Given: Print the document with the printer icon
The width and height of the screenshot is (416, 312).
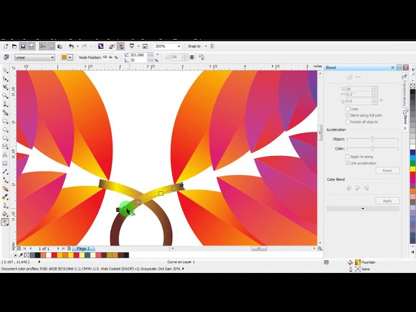Looking at the screenshot, I should click(32, 46).
